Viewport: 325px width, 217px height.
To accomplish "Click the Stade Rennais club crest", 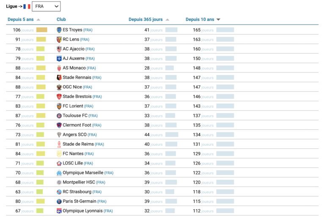I will [59, 78].
